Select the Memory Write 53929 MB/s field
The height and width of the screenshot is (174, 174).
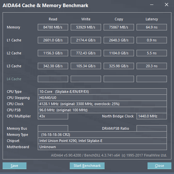[x=86, y=27]
